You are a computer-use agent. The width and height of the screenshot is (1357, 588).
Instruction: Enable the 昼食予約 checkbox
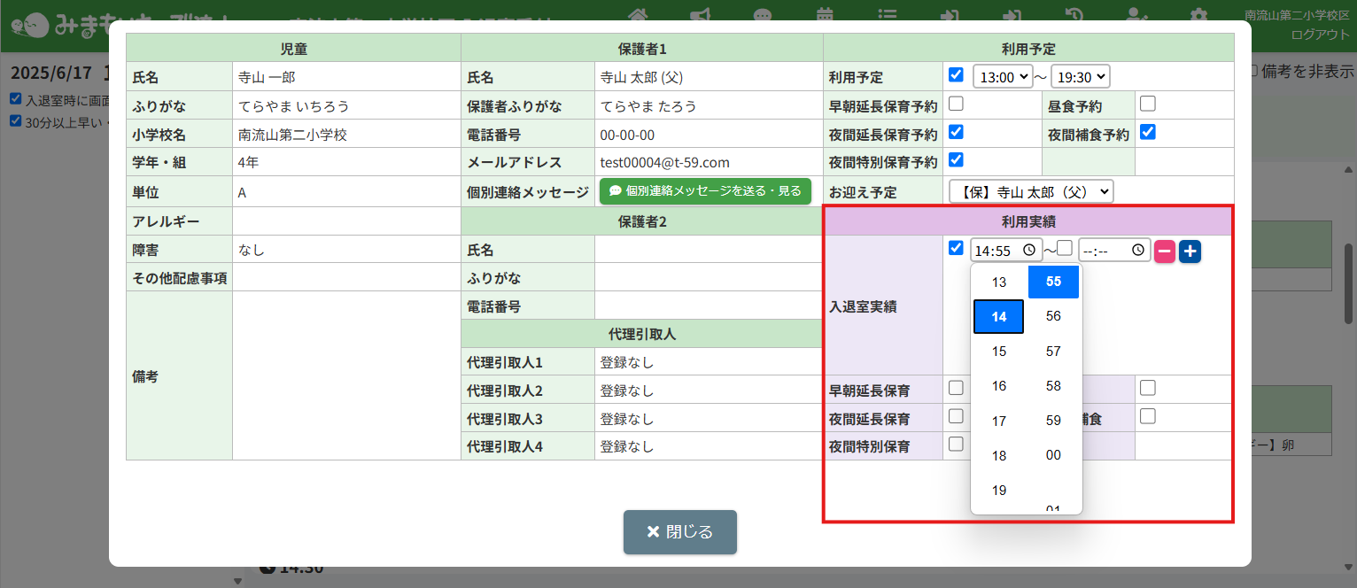(x=1148, y=104)
